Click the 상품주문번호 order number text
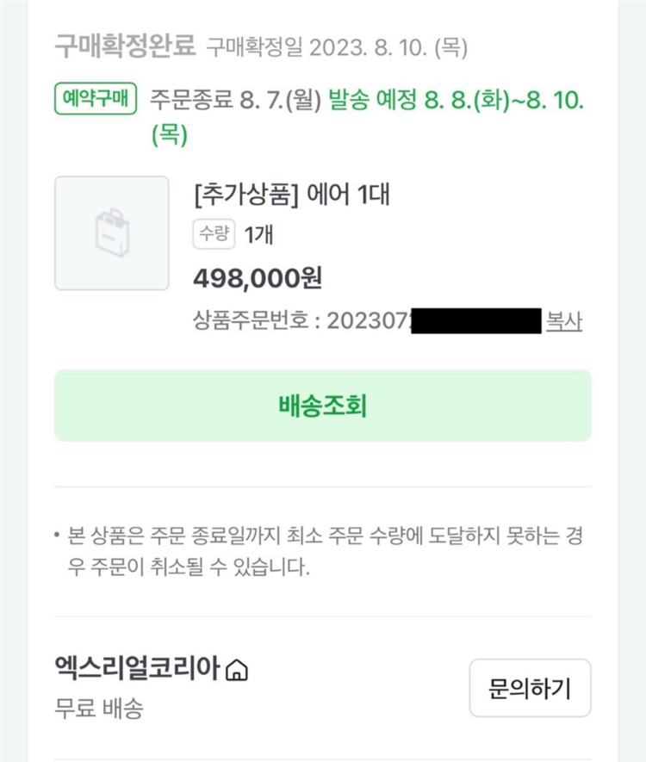The image size is (646, 762). 301,321
